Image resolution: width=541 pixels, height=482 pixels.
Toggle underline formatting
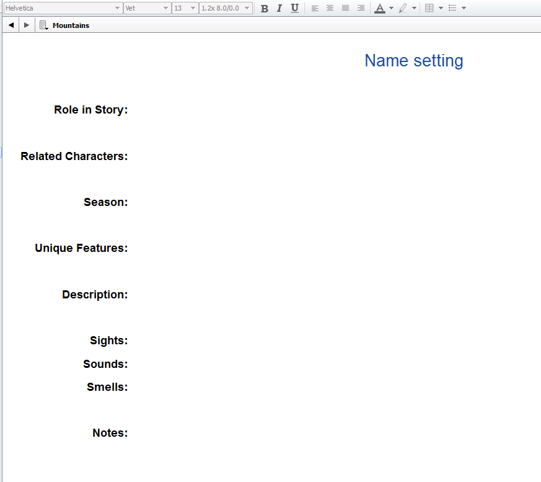tap(294, 8)
